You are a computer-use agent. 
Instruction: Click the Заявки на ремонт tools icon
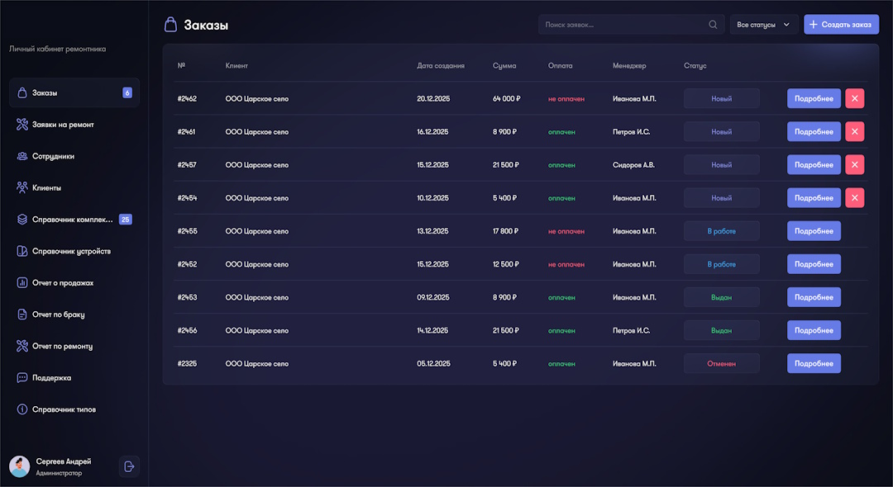(x=22, y=125)
